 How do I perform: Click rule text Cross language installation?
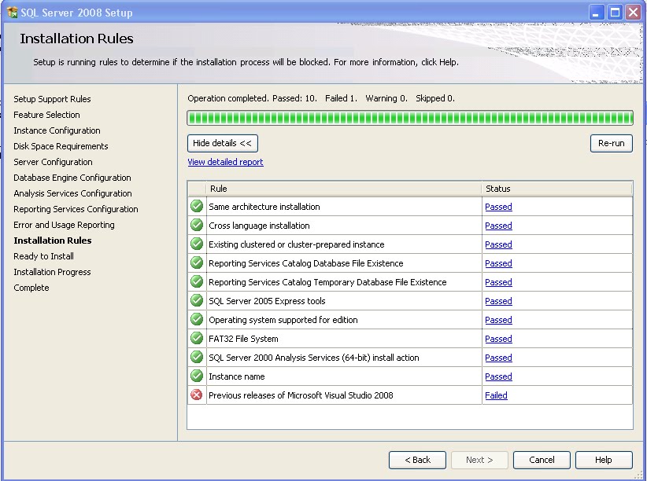(x=259, y=226)
